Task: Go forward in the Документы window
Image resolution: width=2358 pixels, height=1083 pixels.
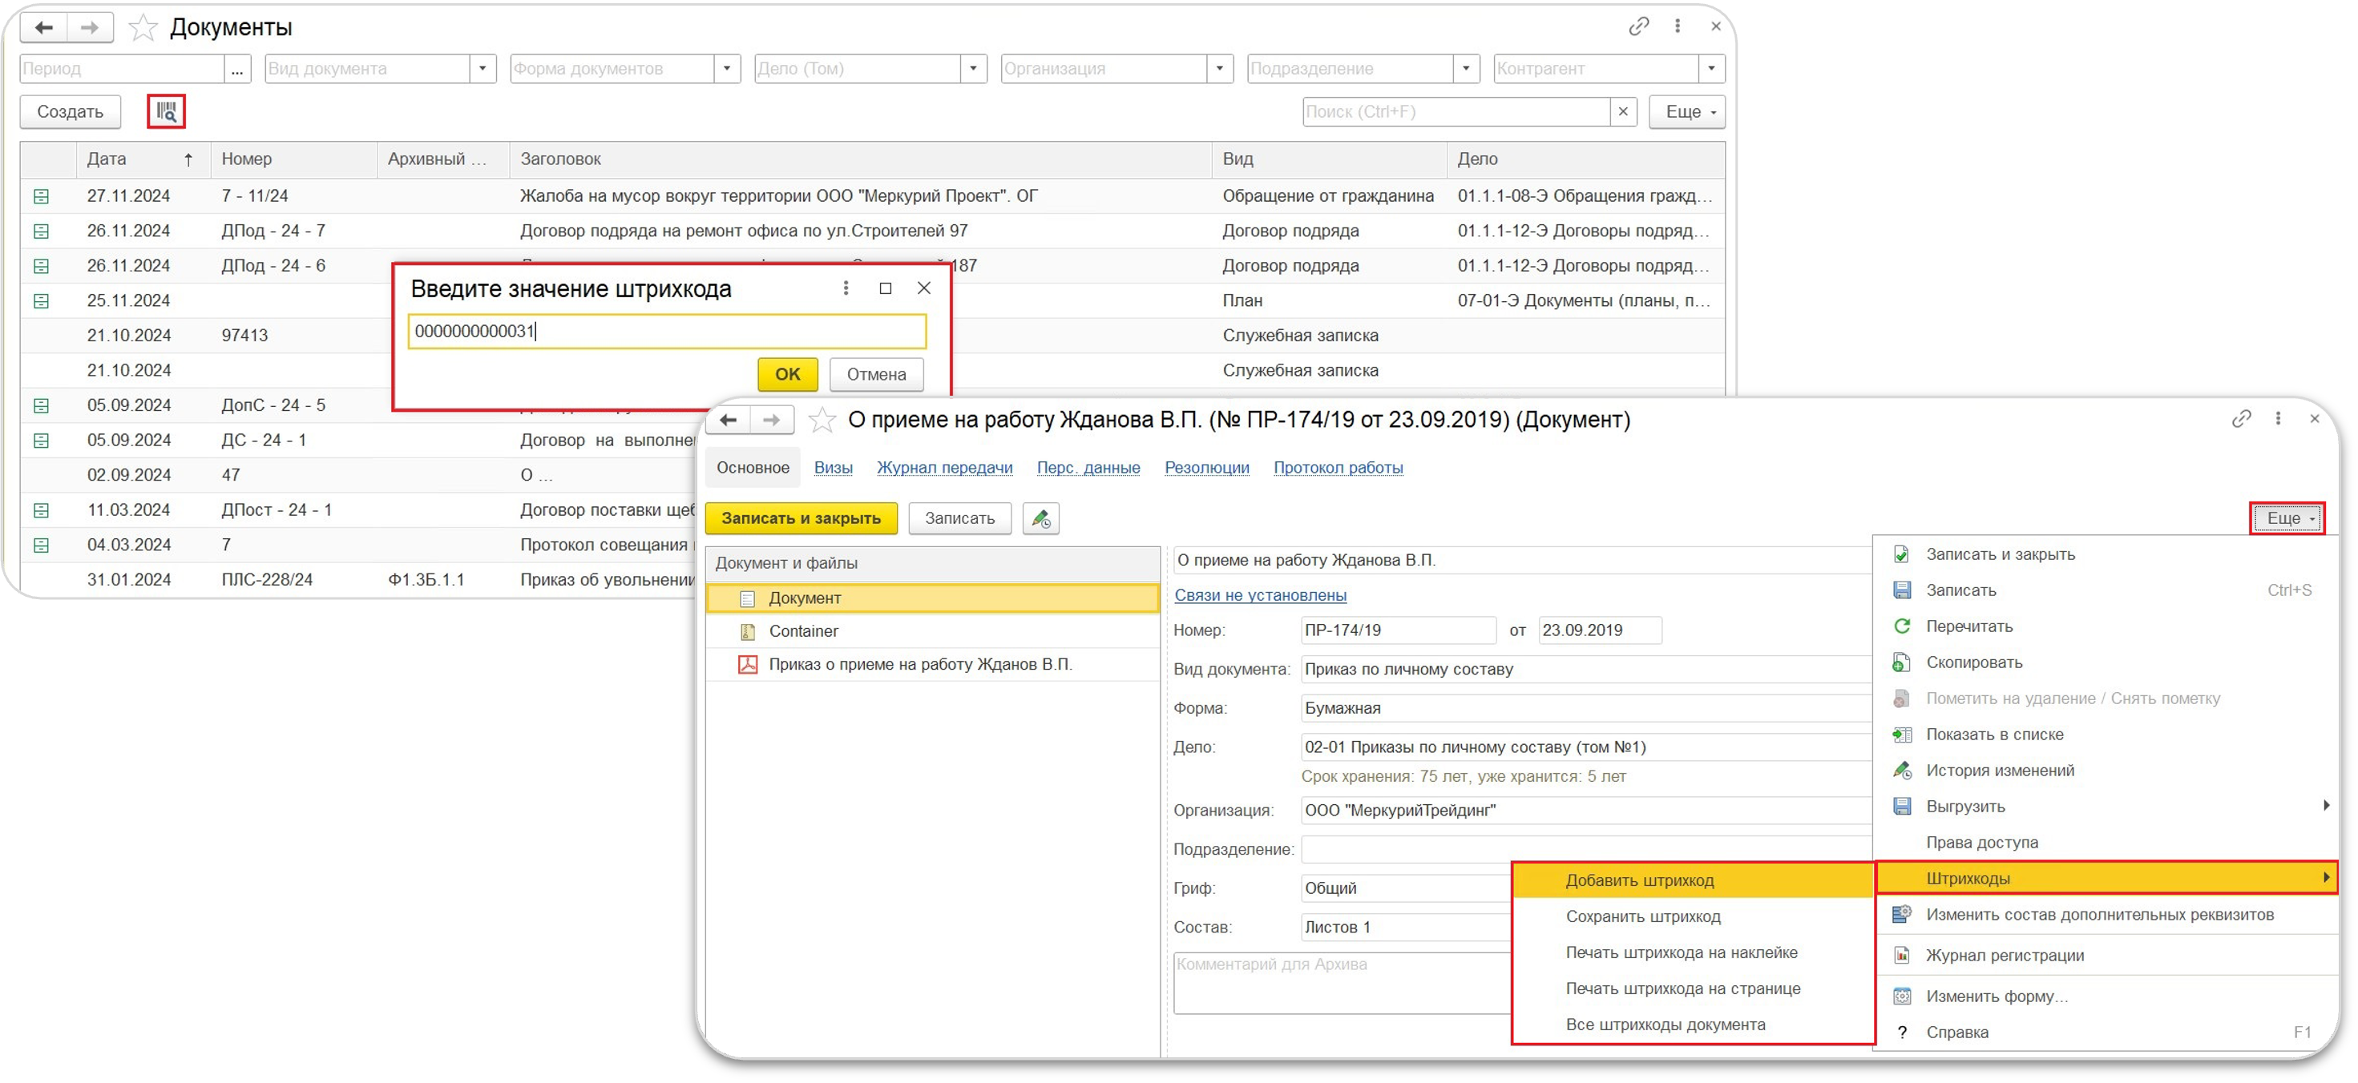Action: tap(89, 27)
